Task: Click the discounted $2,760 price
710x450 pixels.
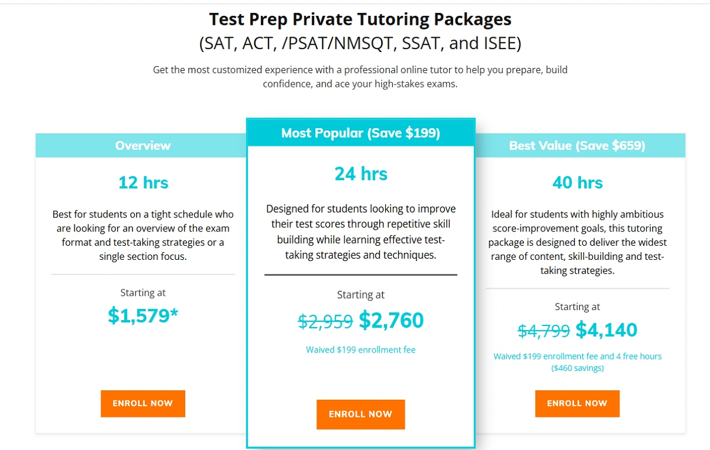Action: (391, 321)
